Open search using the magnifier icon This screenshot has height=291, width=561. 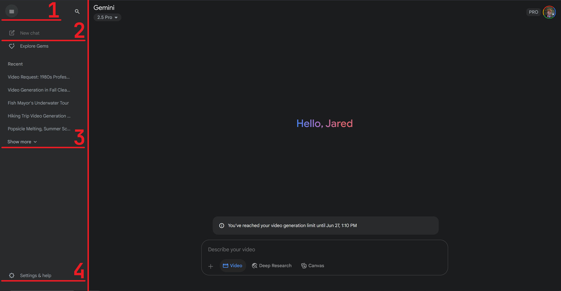click(77, 11)
